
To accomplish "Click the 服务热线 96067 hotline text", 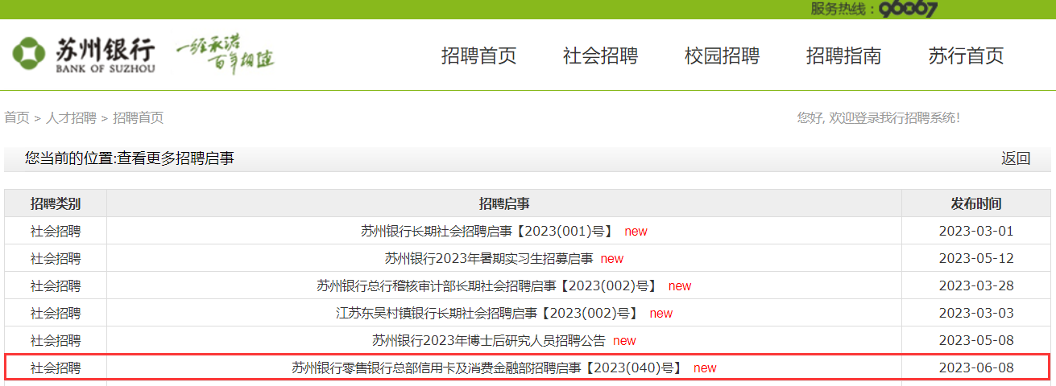I will point(874,9).
